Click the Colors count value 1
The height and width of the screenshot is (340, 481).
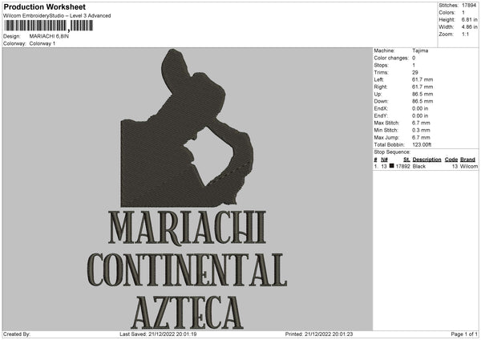[x=463, y=13]
